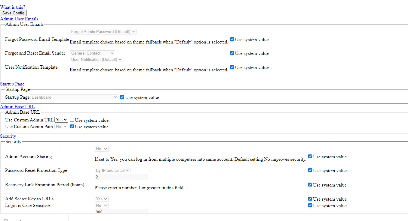408x221 pixels.
Task: Open the "What is this?" link
Action: point(13,7)
